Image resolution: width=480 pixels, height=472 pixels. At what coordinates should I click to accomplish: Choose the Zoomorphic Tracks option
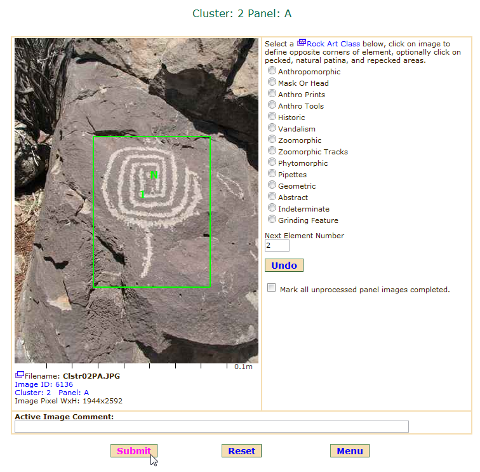(272, 151)
